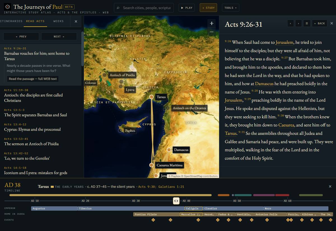Image resolution: width=336 pixels, height=231 pixels.
Task: Open the Tarsus link in the passage text
Action: (x=231, y=133)
